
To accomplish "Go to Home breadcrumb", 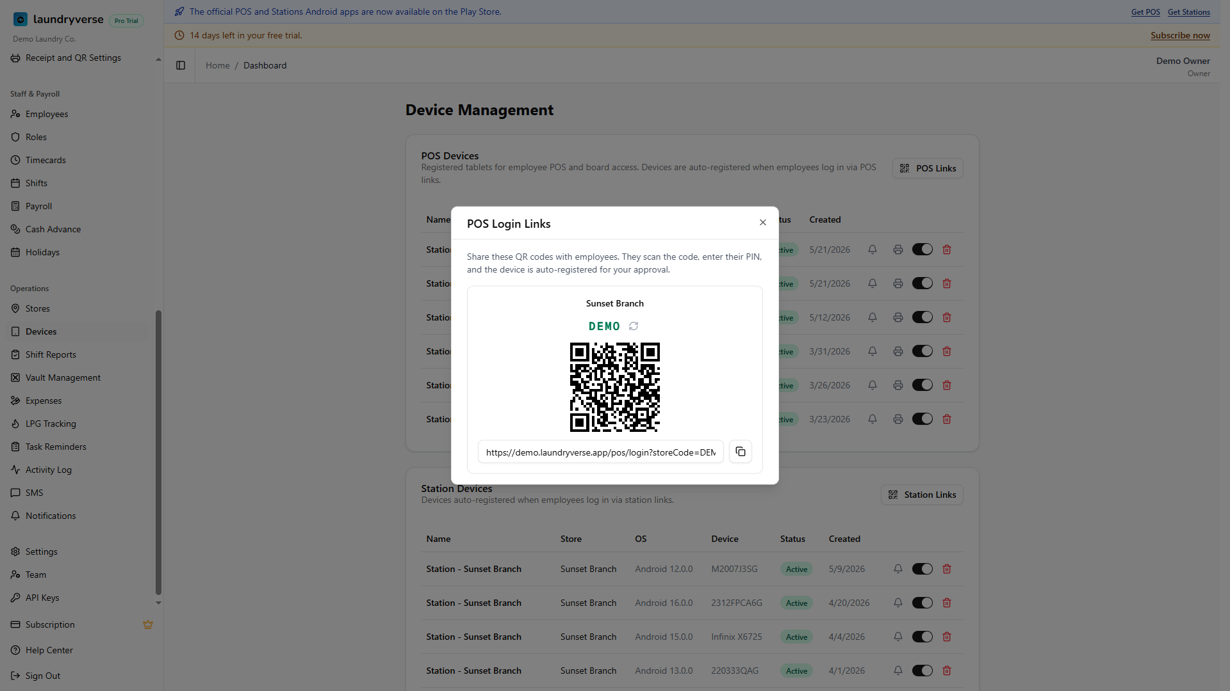I will [x=218, y=65].
